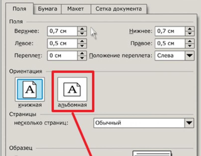Decrease the Верхнее margin with down arrow

82,33
